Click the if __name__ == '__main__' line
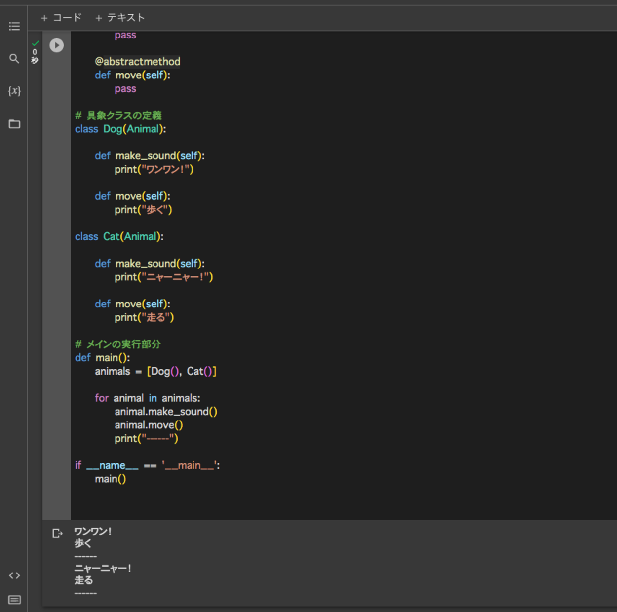This screenshot has height=612, width=617. 147,465
